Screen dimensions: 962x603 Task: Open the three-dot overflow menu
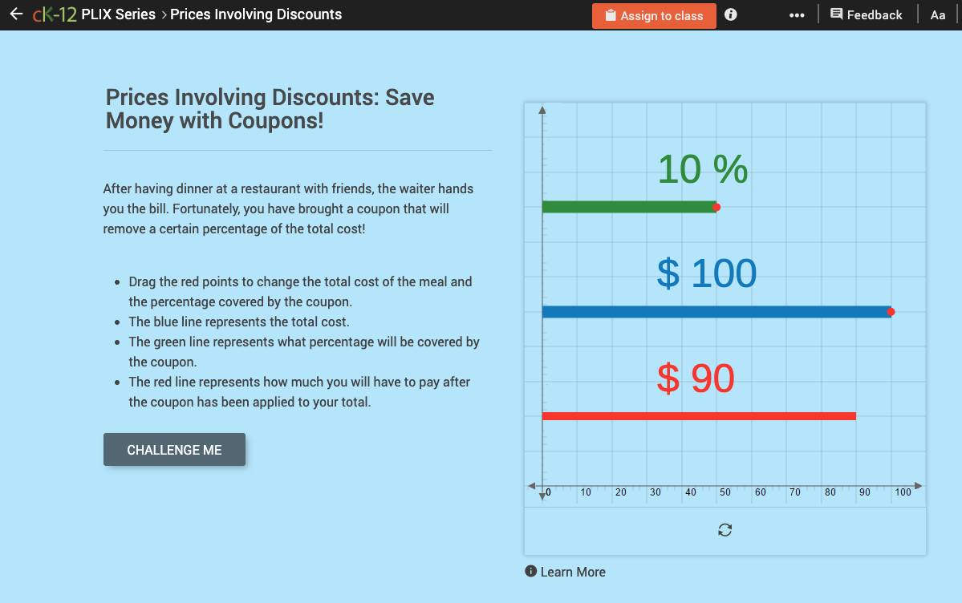pyautogui.click(x=797, y=14)
